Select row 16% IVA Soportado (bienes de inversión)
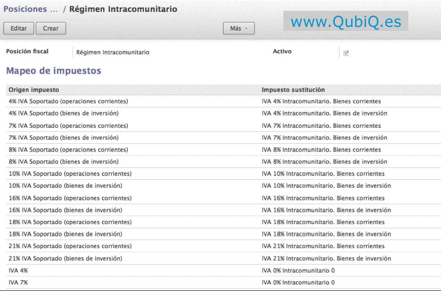Screen dimensions: 441x291 66,210
